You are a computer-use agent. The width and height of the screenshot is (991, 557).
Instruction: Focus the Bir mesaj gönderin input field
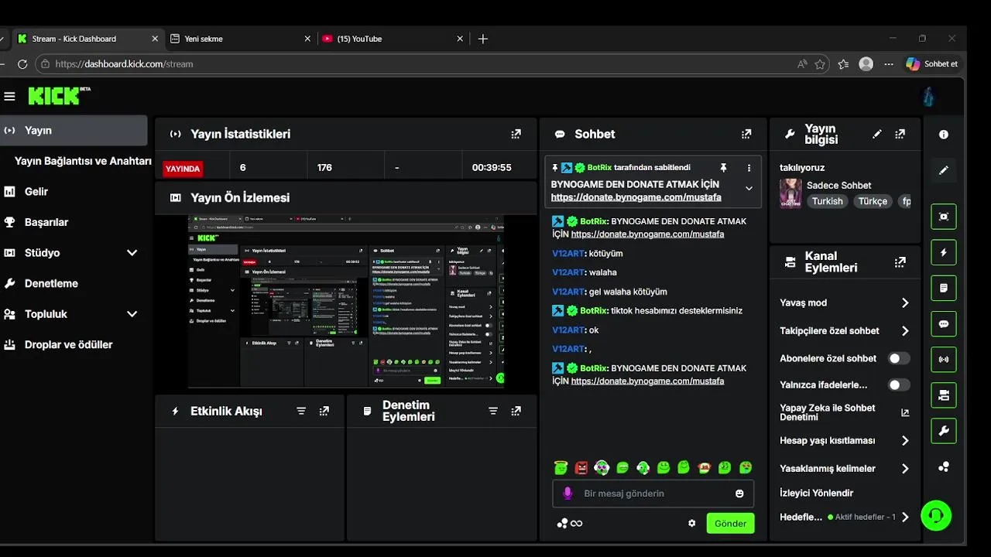click(653, 494)
